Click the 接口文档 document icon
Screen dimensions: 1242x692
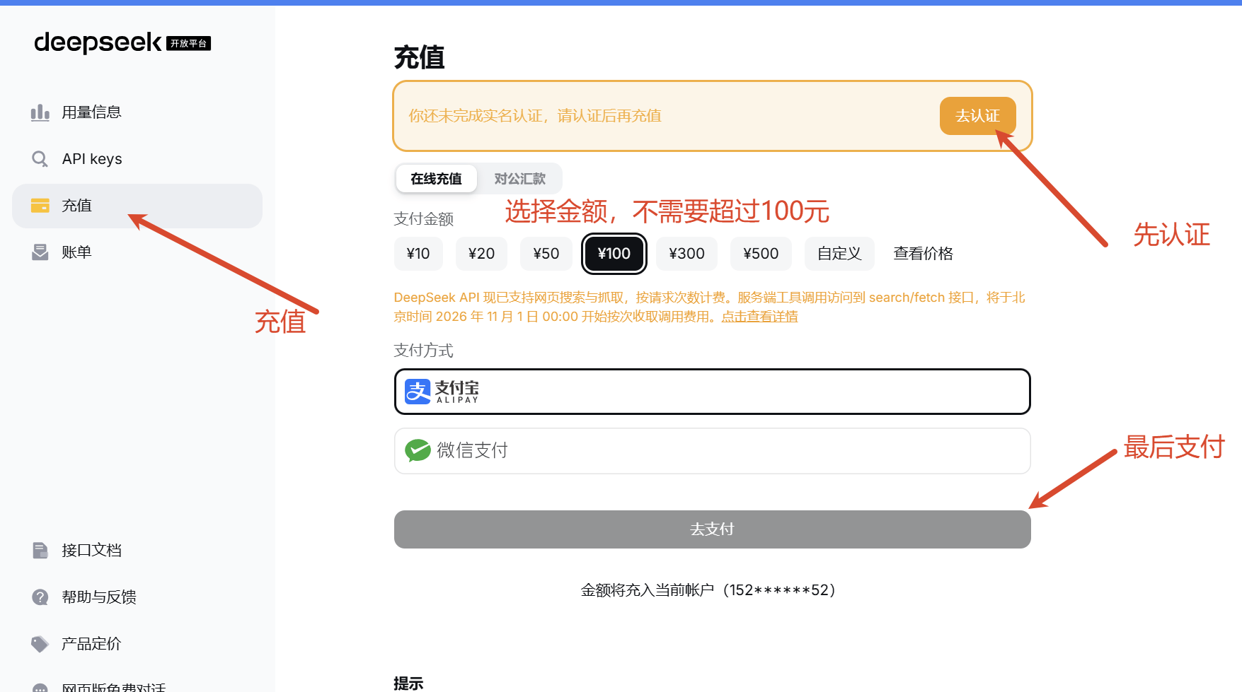coord(40,551)
